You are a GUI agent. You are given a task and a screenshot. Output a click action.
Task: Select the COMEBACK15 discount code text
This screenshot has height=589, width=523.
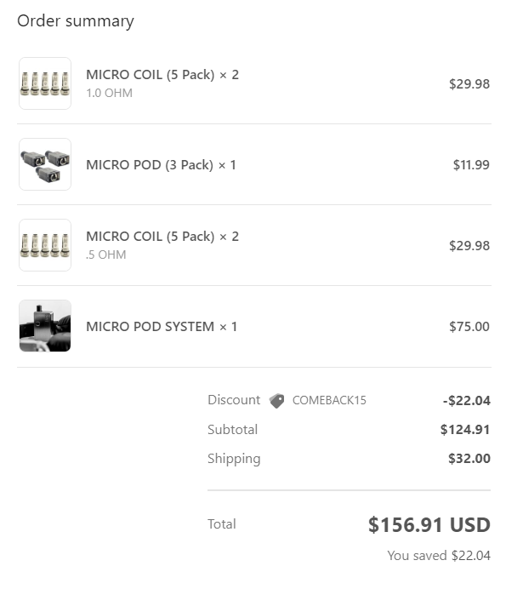(x=329, y=400)
